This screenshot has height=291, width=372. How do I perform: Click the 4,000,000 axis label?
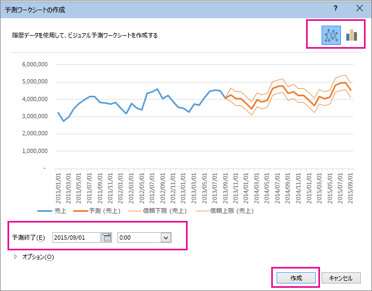pyautogui.click(x=35, y=99)
